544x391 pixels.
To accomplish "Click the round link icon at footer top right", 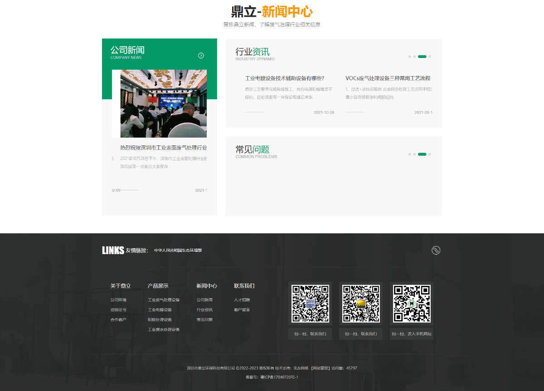I will [436, 250].
